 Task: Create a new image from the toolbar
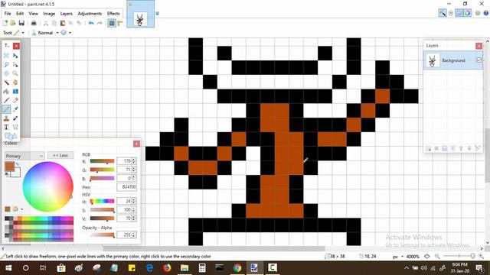point(5,23)
